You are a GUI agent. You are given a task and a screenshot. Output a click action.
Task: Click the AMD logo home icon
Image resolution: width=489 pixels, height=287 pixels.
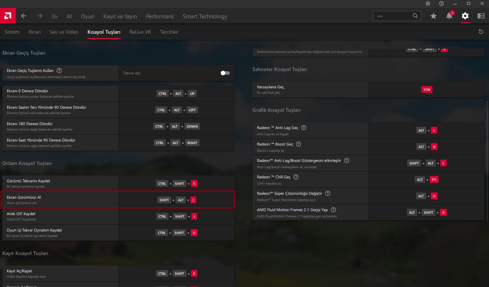pos(8,16)
